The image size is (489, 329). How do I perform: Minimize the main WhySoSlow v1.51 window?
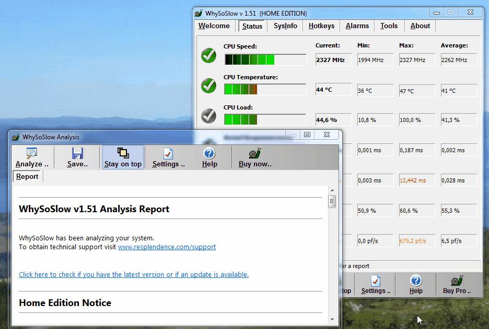pos(437,13)
